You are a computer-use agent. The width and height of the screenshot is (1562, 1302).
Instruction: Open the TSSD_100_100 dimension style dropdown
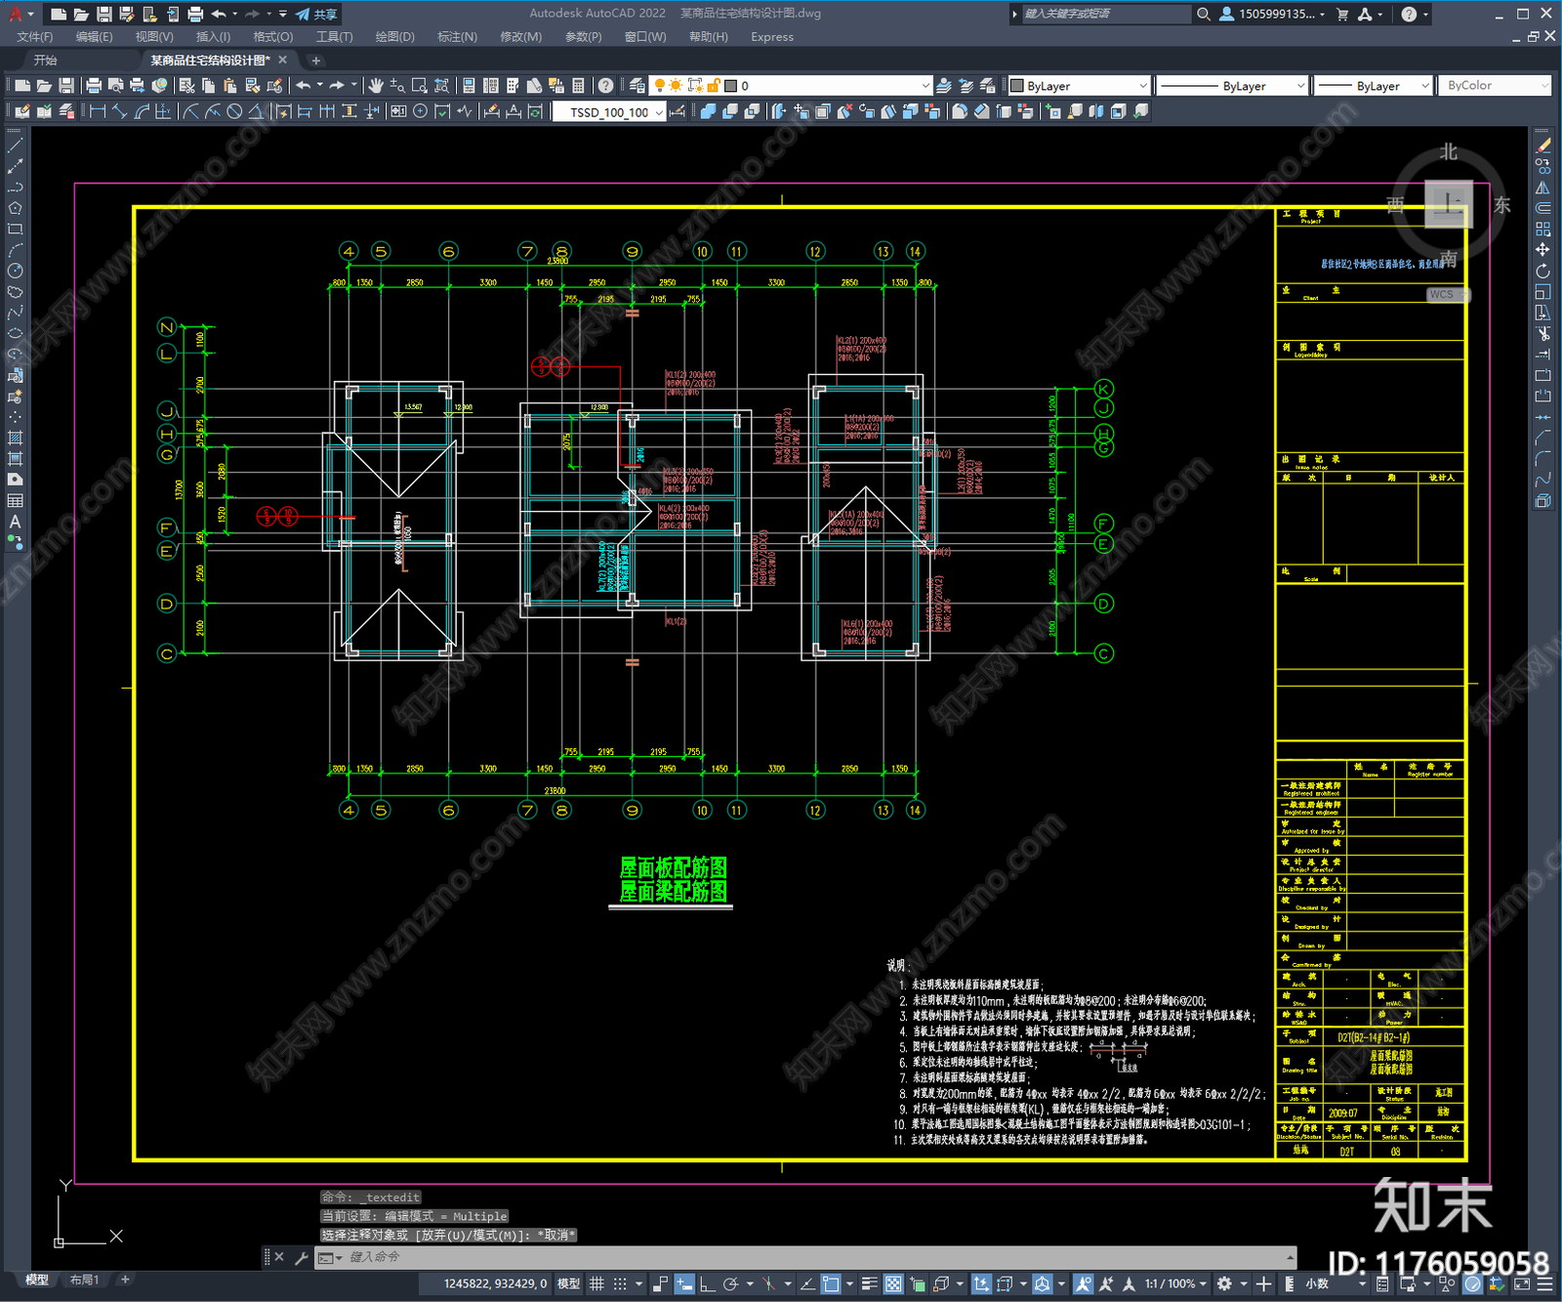click(609, 112)
